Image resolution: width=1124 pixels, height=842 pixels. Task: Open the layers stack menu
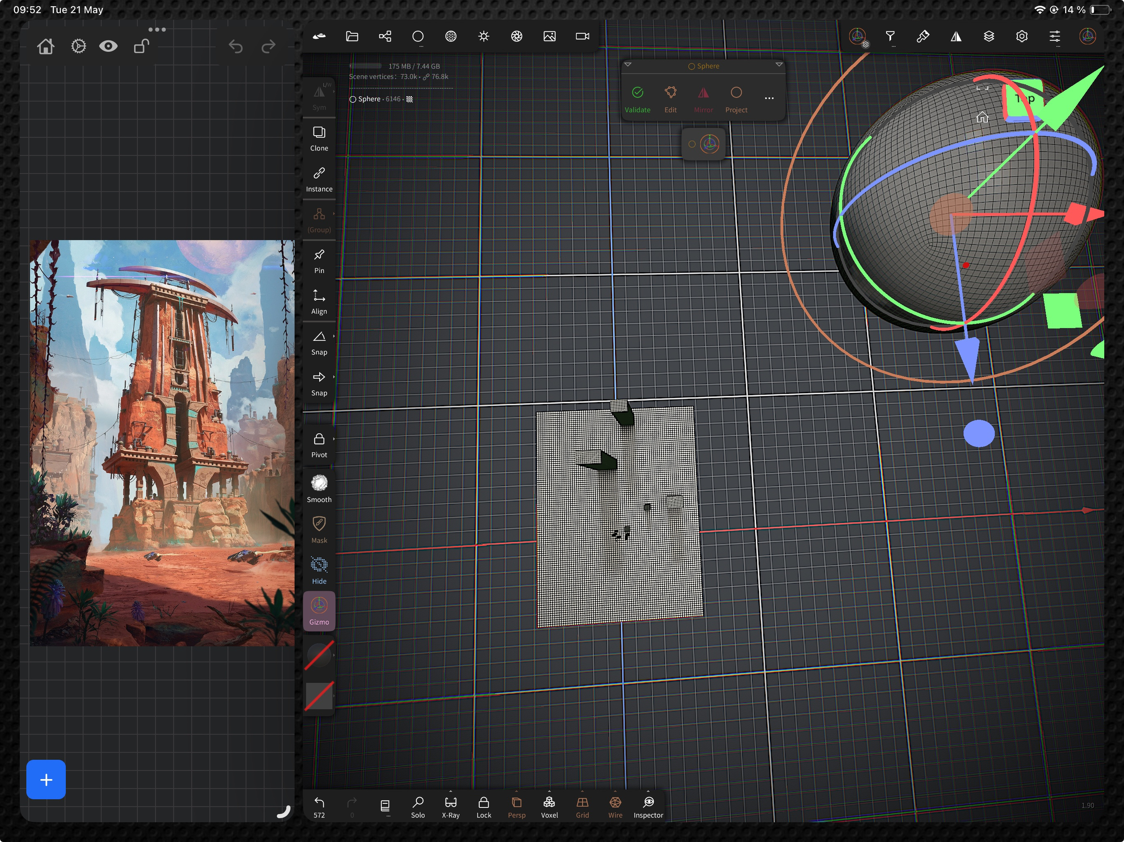pos(989,36)
